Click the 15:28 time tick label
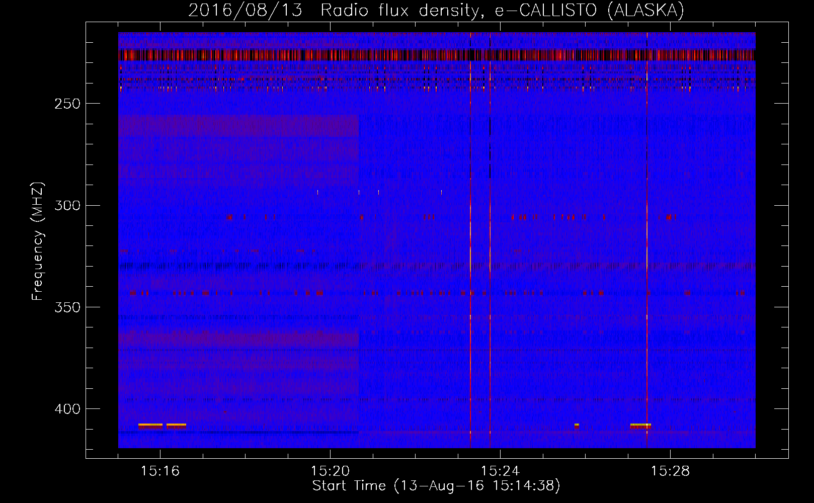 coord(670,471)
